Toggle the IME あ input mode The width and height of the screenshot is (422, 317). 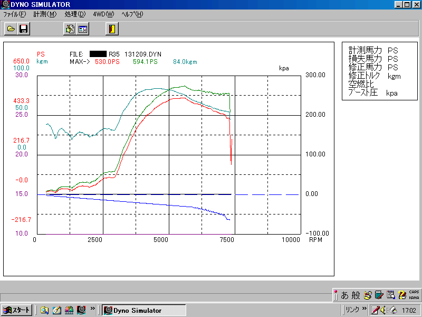pos(344,295)
